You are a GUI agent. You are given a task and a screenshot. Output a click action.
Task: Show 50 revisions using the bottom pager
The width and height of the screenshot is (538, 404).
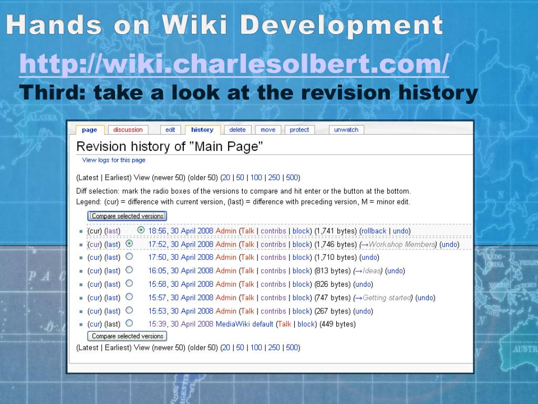[x=240, y=347]
